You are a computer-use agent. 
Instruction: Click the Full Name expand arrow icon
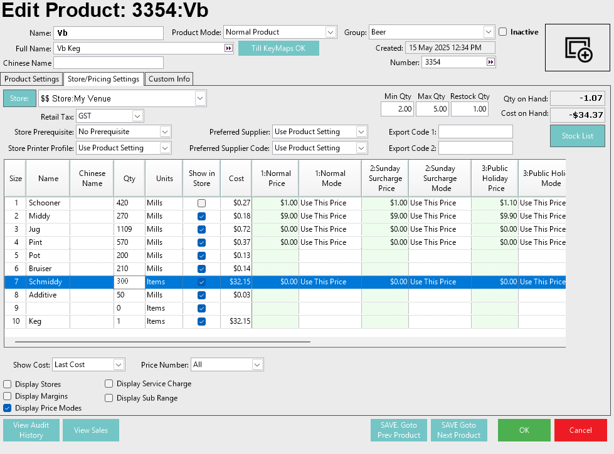(229, 48)
